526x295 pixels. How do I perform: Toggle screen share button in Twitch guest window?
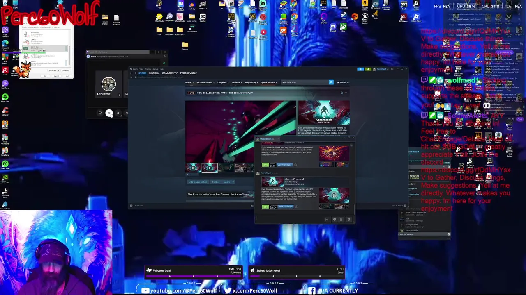(x=100, y=113)
